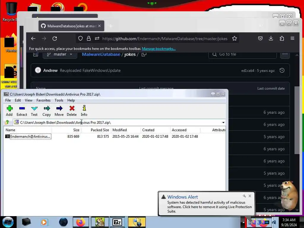Sort by the Accessed column header

tap(185, 130)
